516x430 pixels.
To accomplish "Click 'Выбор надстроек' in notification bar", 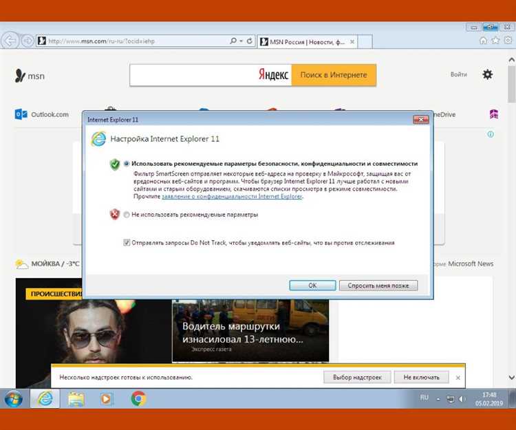I will tap(357, 377).
